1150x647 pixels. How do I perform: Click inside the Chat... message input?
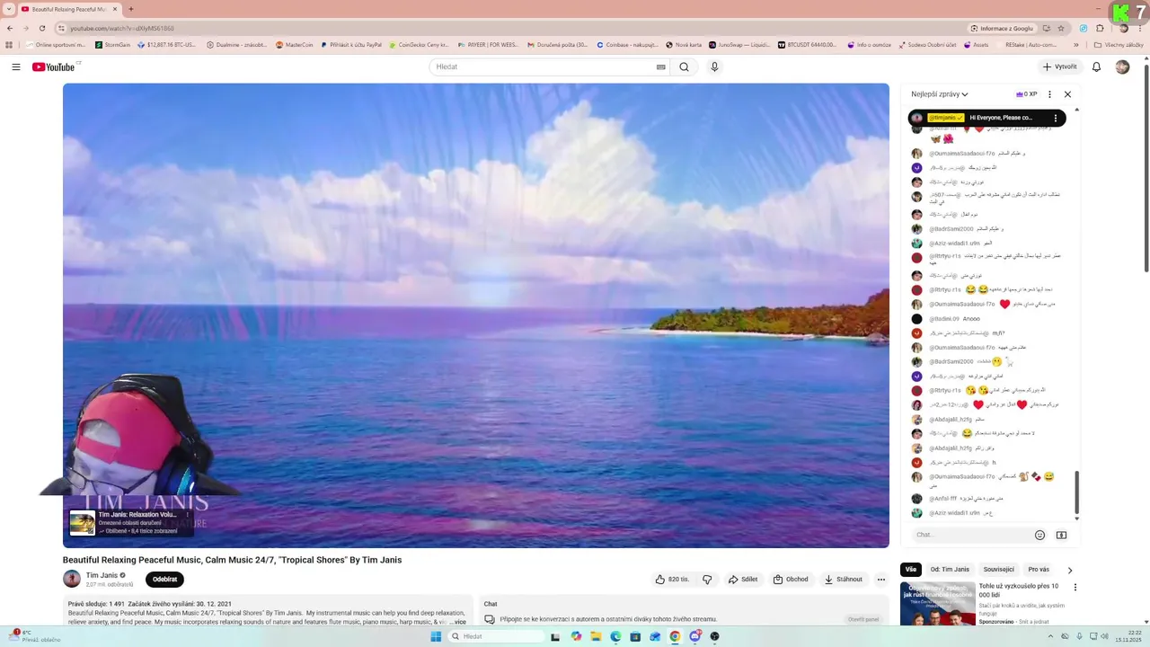coord(970,535)
